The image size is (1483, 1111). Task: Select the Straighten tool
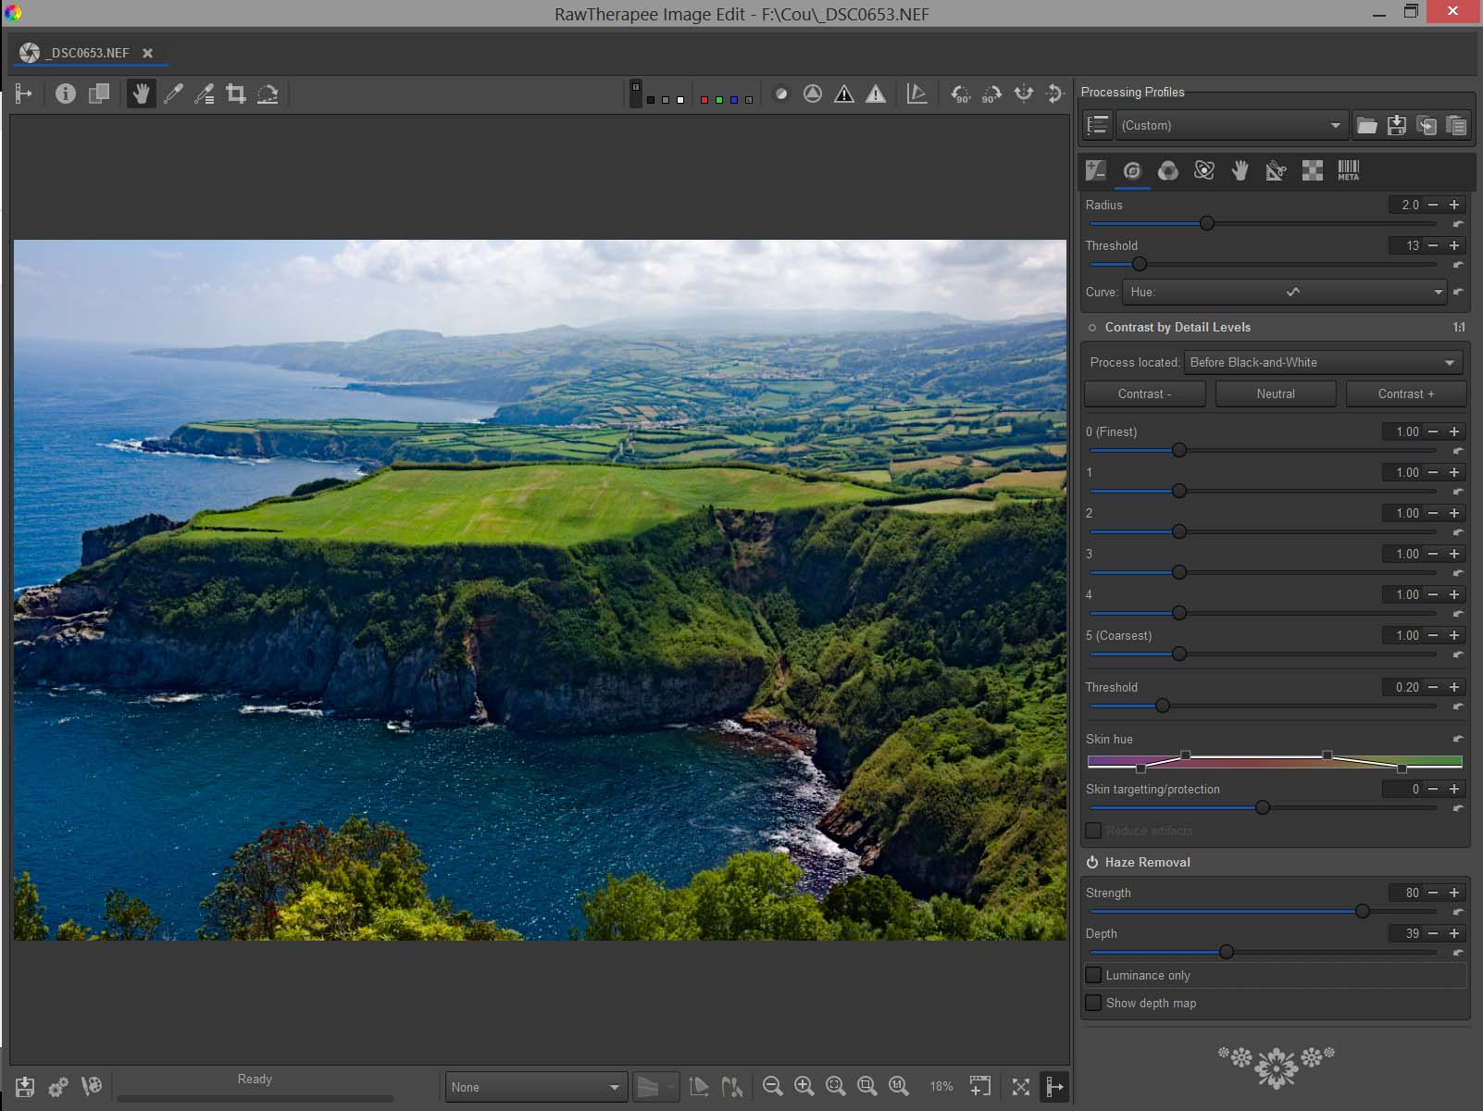268,94
